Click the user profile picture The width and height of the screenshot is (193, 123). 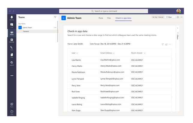(x=179, y=11)
